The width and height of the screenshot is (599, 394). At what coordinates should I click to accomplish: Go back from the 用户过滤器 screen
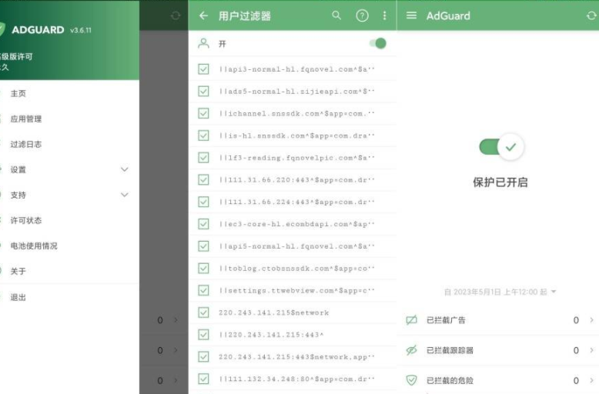(203, 15)
